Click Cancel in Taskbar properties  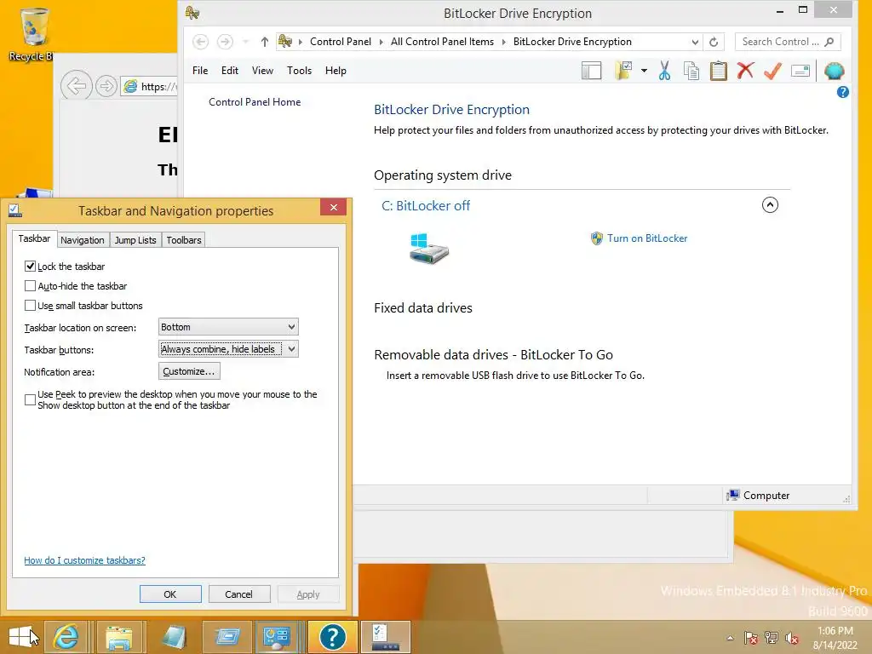click(239, 594)
